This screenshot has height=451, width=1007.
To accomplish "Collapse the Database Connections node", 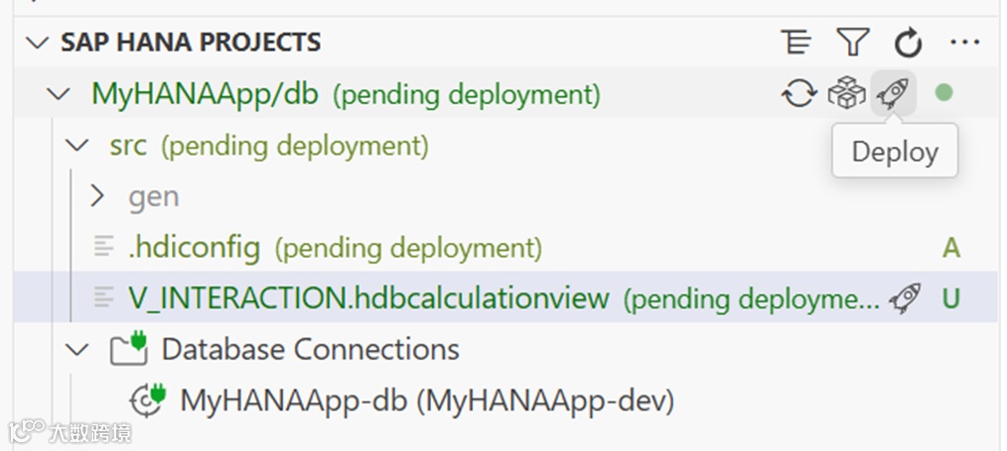I will tap(77, 350).
